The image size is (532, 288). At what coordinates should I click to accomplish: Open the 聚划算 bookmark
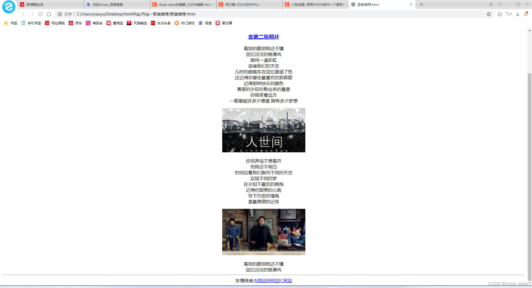coord(224,23)
